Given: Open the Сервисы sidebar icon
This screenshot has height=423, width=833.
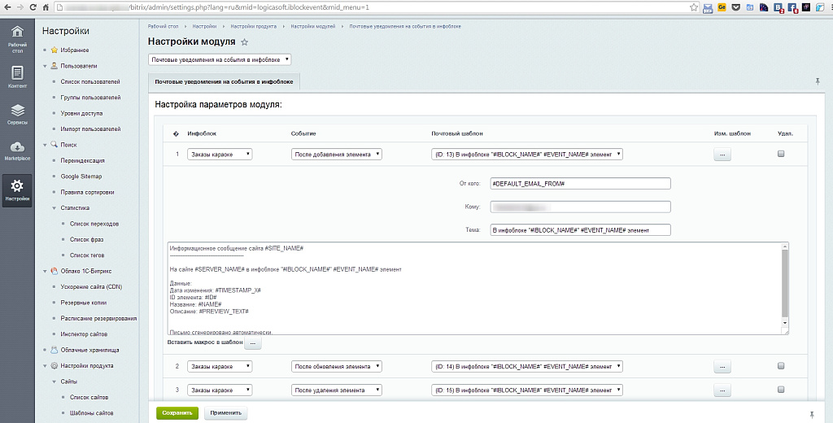Looking at the screenshot, I should click(x=17, y=113).
